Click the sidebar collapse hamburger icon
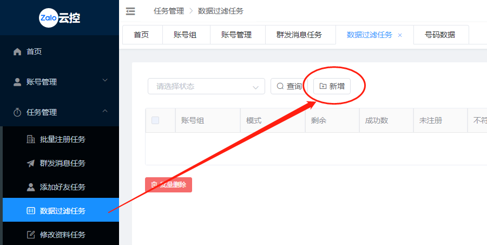The height and width of the screenshot is (245, 487). (130, 11)
